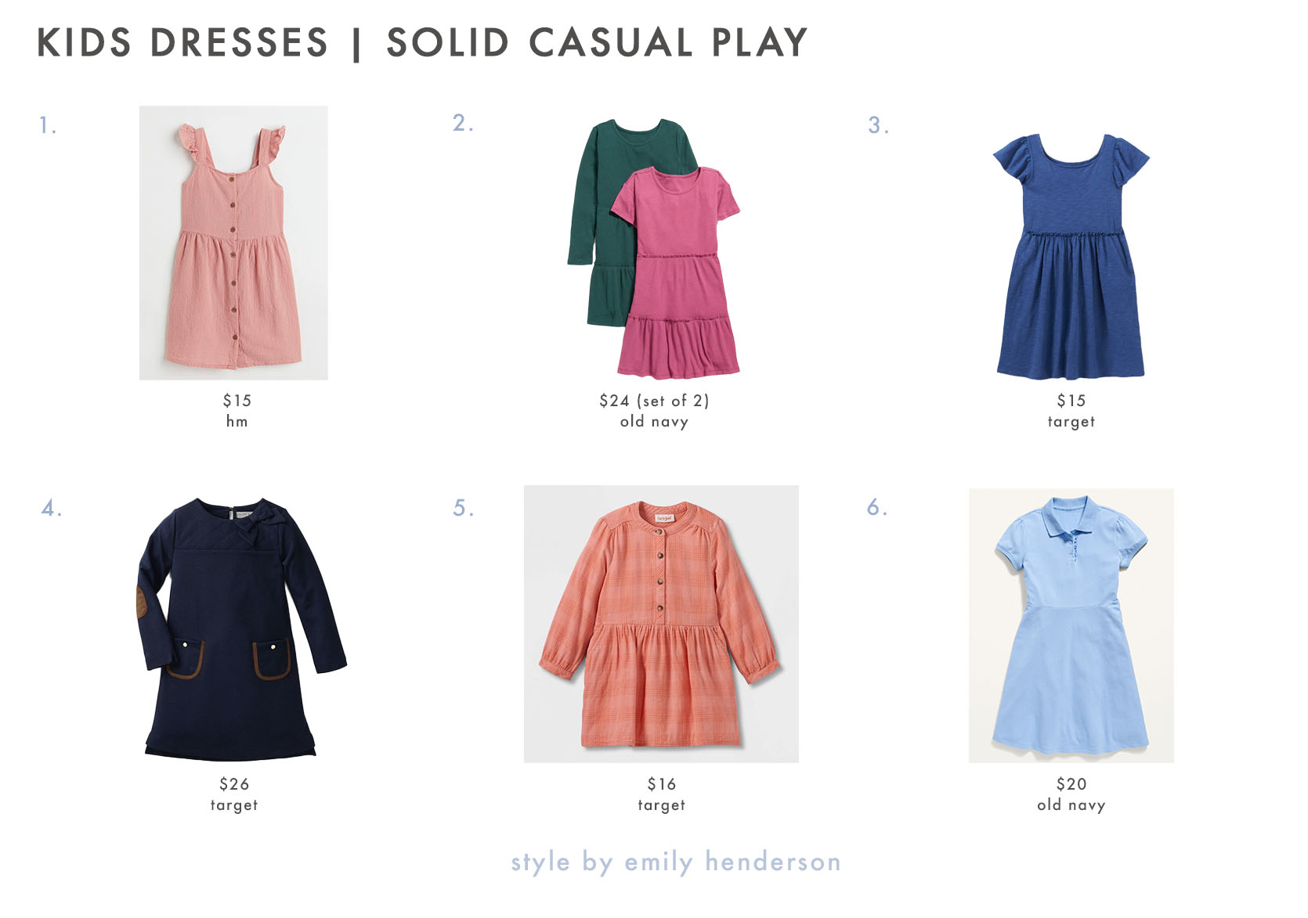Click the number 6 label
Viewport: 1308px width, 918px height.
[877, 507]
